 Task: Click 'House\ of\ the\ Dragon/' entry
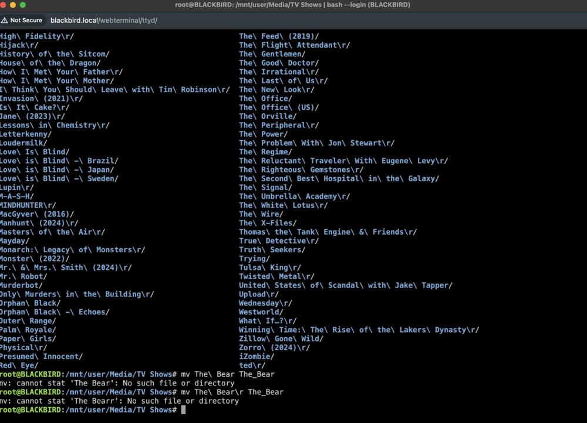click(50, 63)
